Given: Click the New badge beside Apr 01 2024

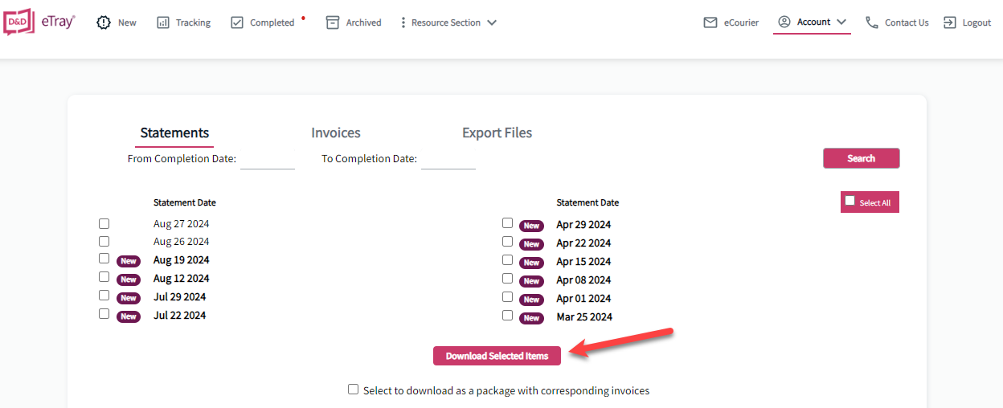Looking at the screenshot, I should [x=531, y=300].
